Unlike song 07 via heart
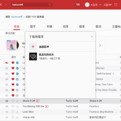The width and height of the screenshot is (121, 121). pos(13,95)
